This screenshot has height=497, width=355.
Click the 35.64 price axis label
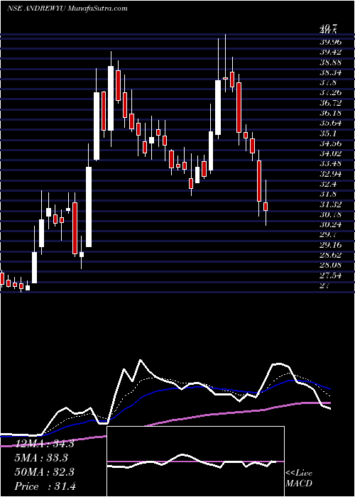[x=331, y=124]
